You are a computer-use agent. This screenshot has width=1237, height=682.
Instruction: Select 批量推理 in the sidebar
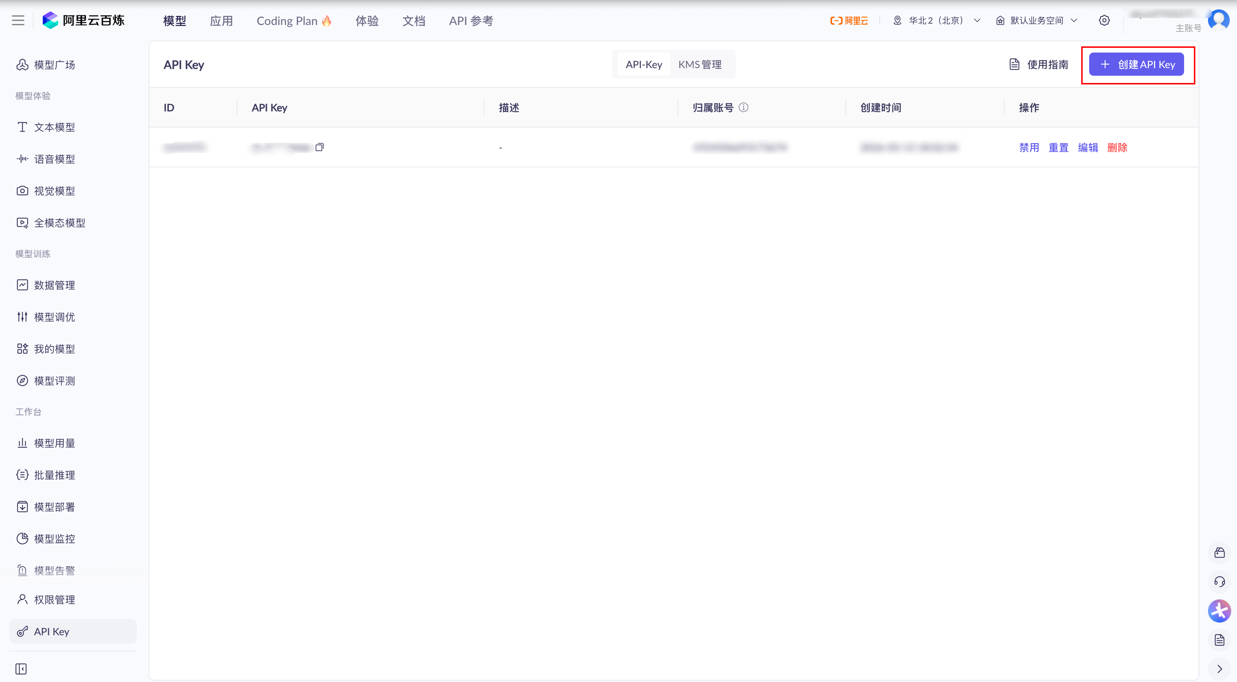pos(54,474)
